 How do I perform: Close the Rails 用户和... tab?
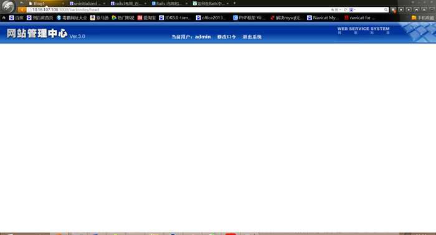coord(186,4)
